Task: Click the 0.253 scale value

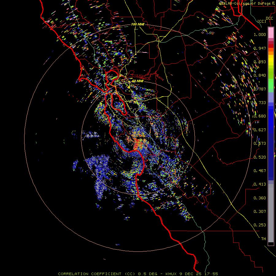Action: click(x=260, y=225)
